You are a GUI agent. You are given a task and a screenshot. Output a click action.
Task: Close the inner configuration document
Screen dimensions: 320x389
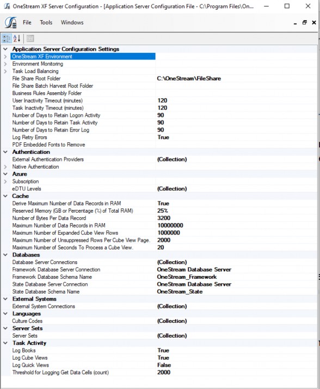click(314, 22)
